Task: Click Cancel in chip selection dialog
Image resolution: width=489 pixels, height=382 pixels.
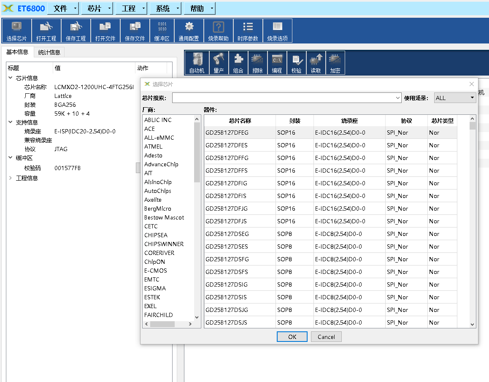Action: click(x=326, y=337)
